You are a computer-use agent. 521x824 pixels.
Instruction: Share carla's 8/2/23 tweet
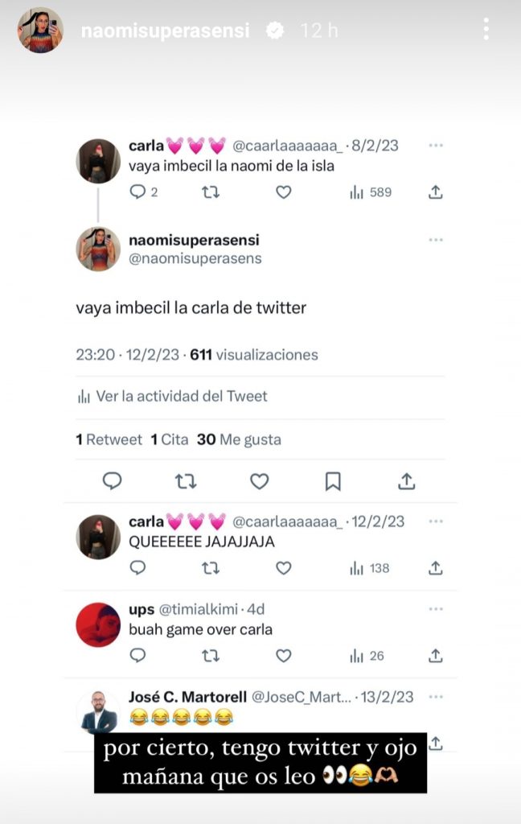point(435,192)
